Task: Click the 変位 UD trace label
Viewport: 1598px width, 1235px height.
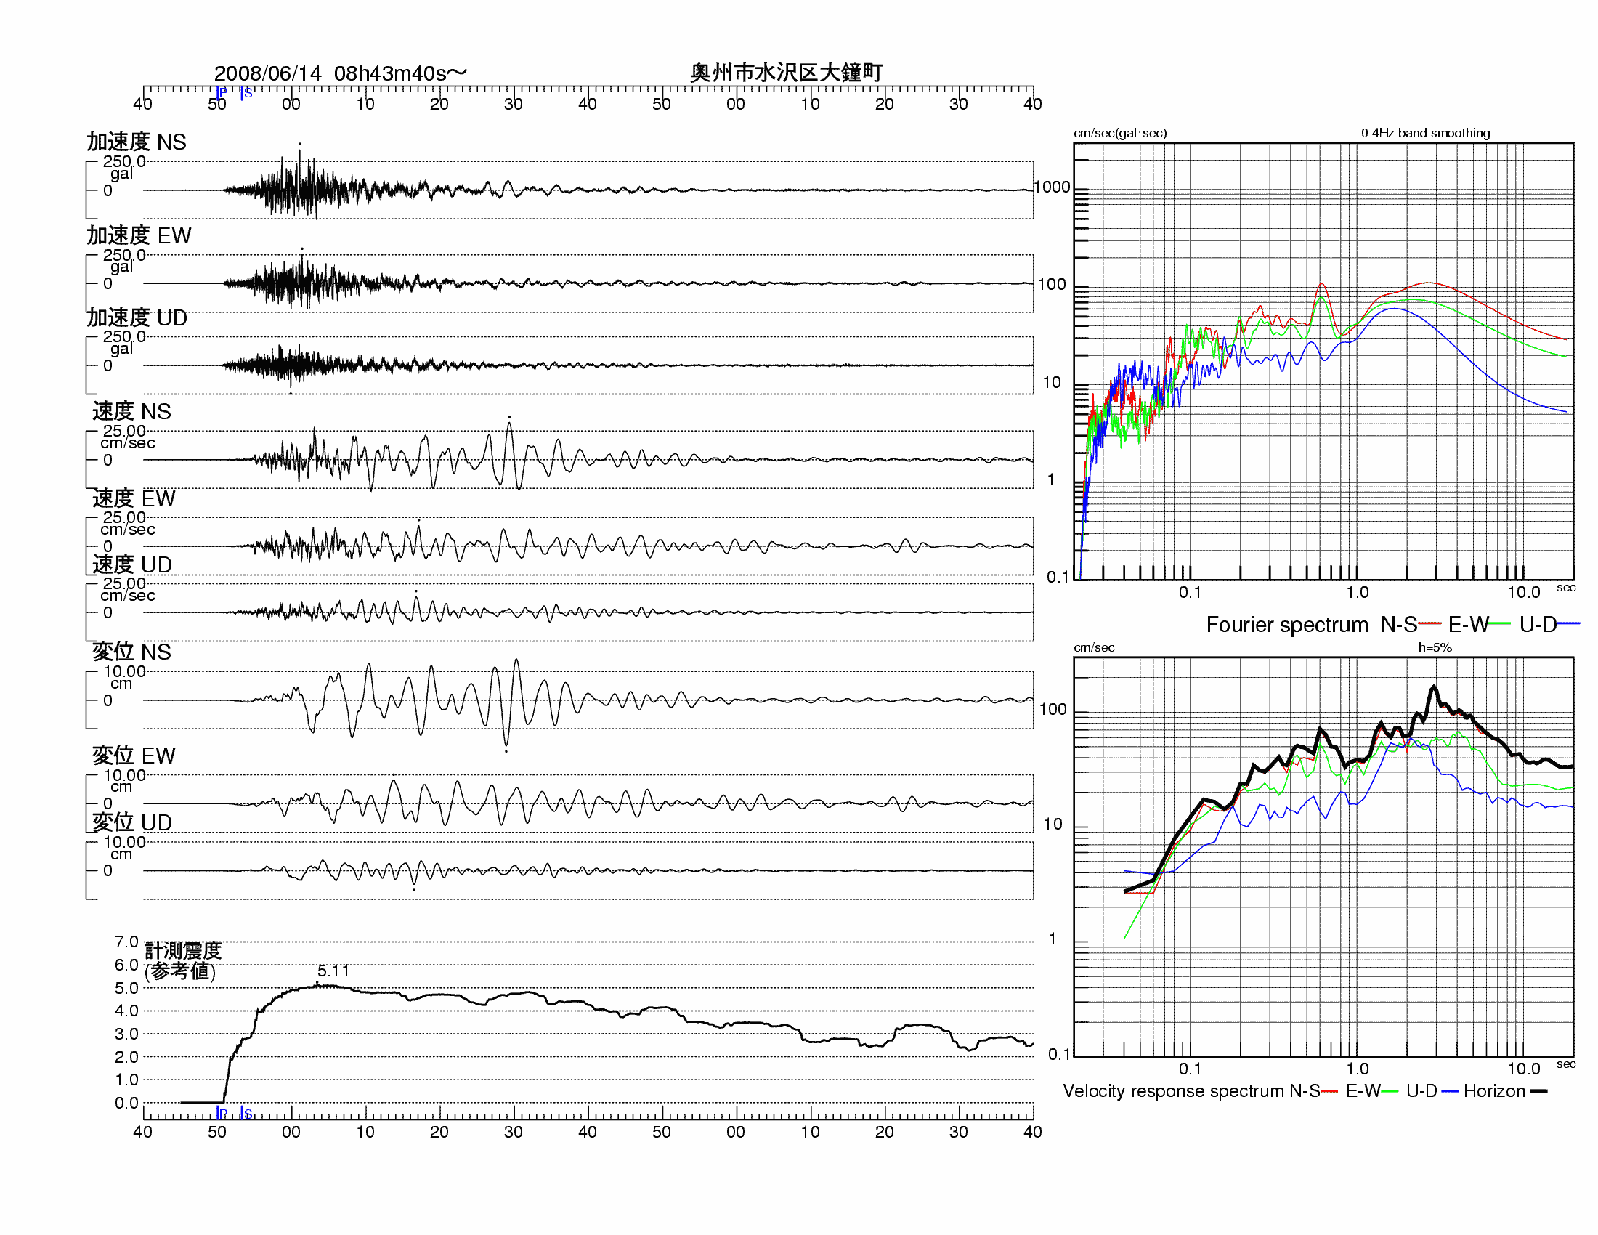Action: click(x=131, y=823)
